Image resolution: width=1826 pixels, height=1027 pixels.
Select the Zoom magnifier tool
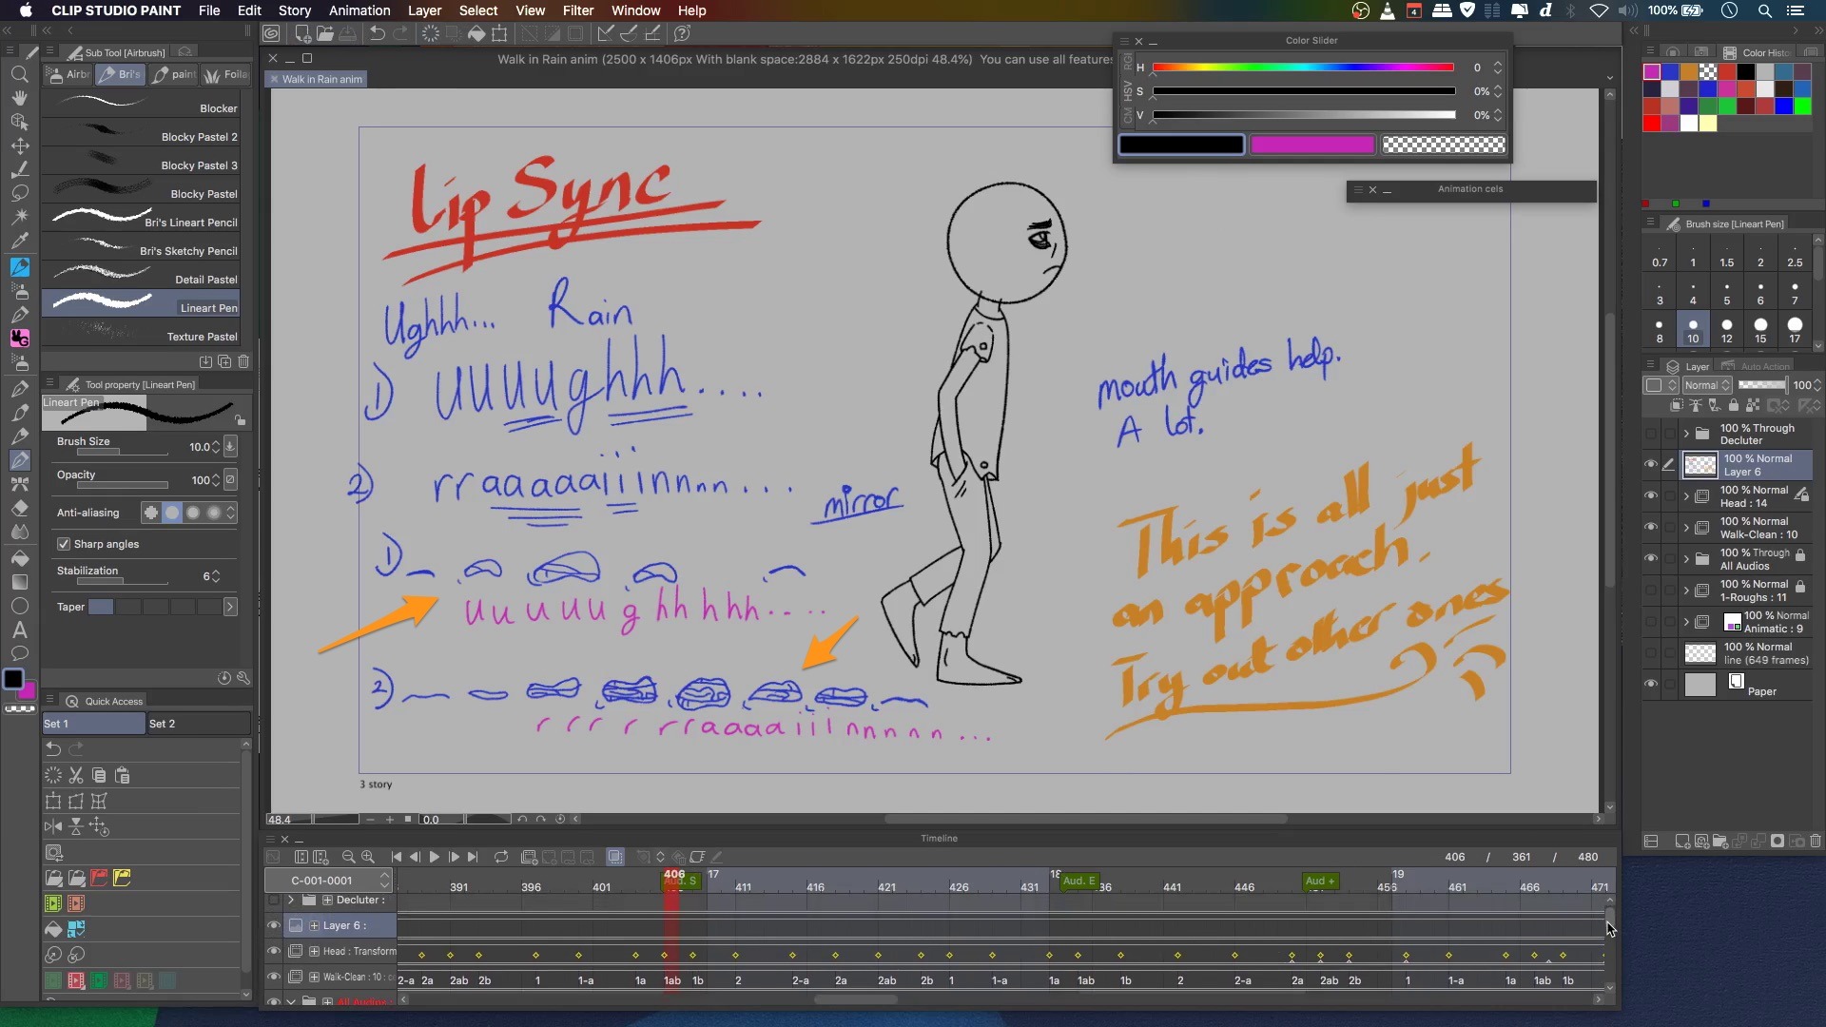tap(19, 74)
